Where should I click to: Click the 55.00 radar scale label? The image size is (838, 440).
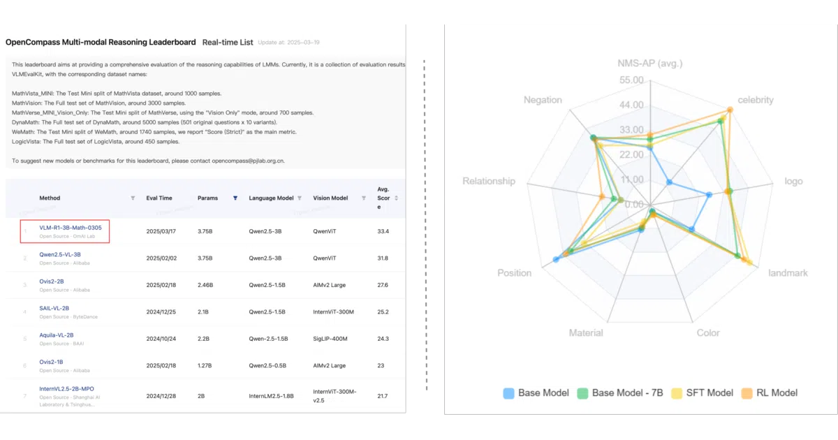click(x=631, y=80)
